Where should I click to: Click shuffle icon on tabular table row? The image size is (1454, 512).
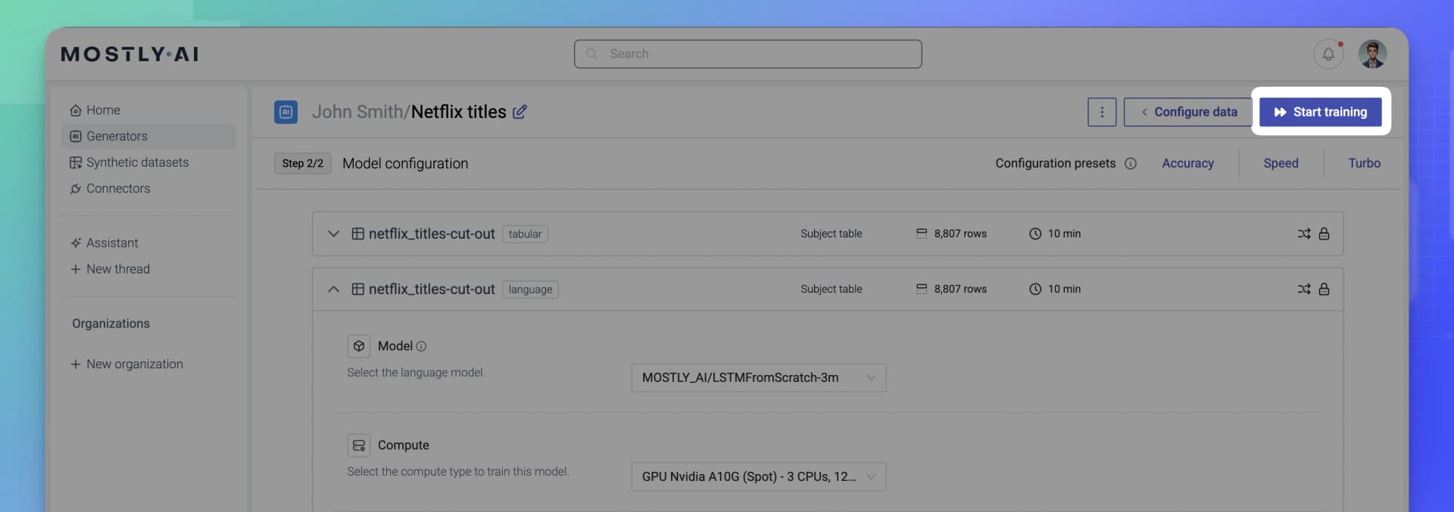point(1303,234)
